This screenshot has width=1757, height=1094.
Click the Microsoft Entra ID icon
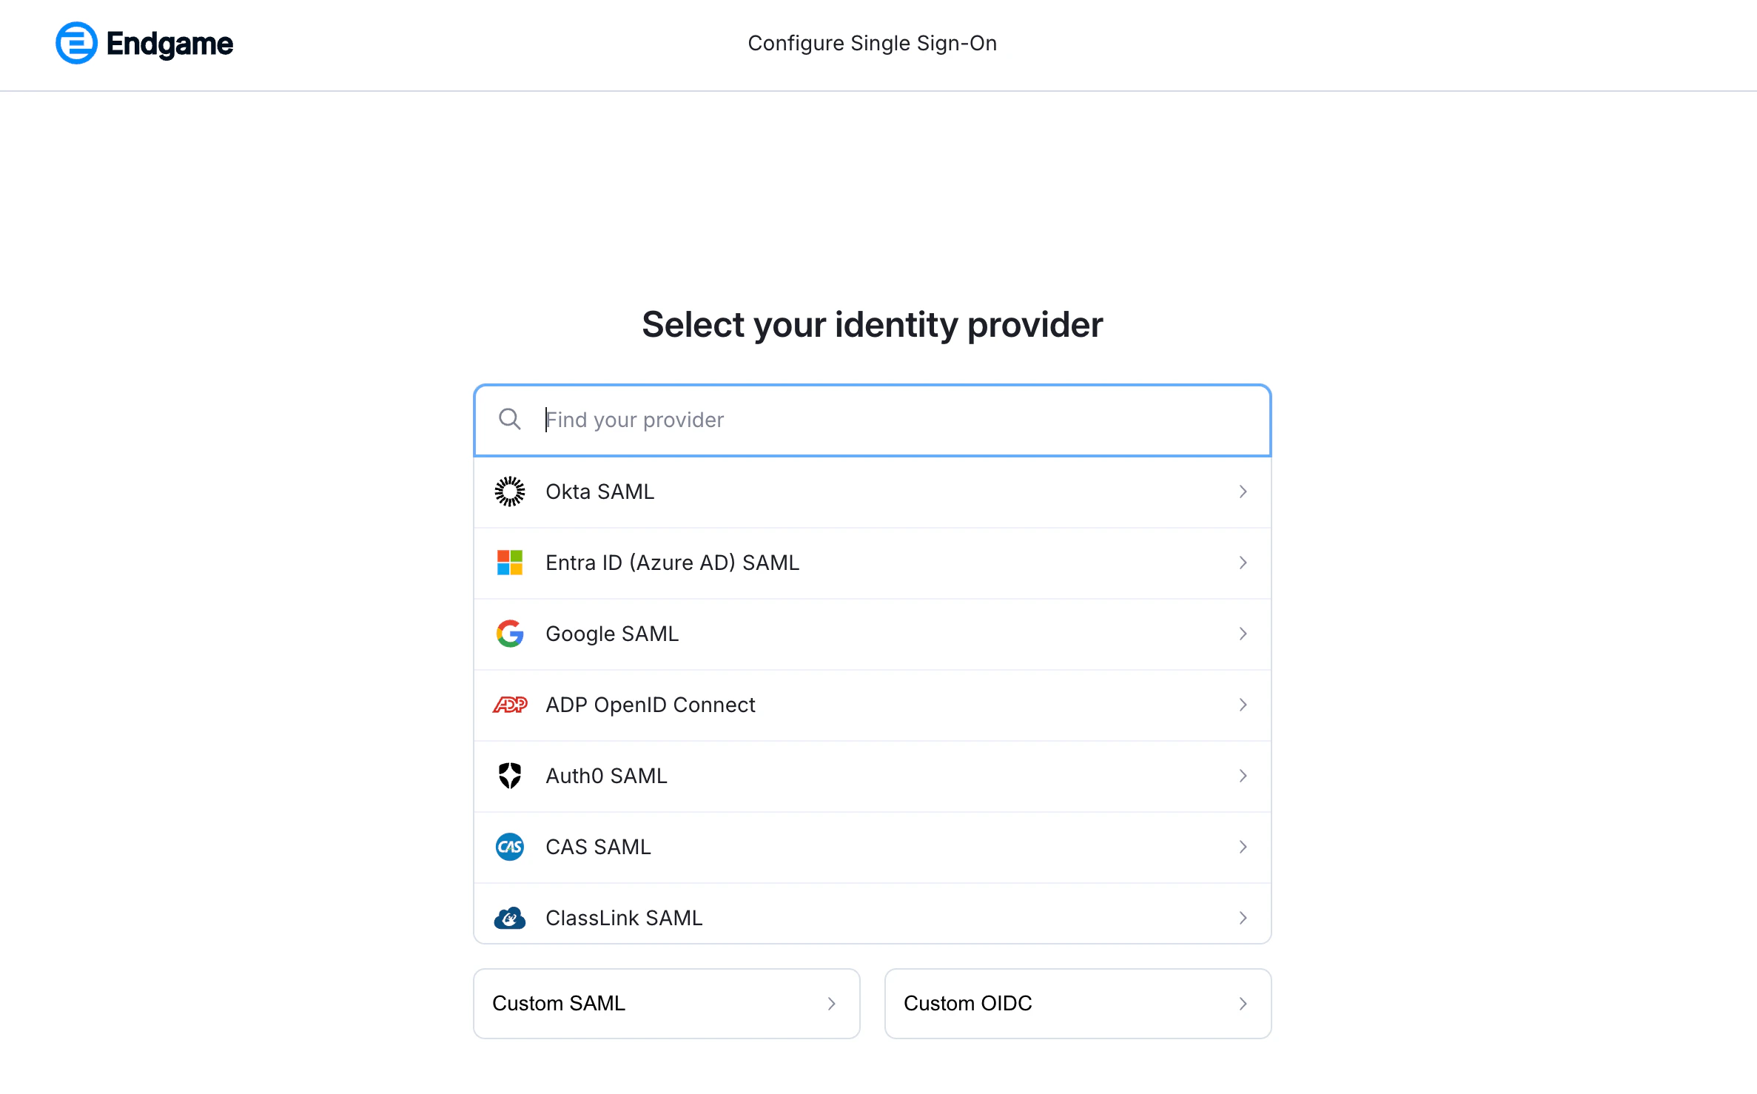(509, 562)
